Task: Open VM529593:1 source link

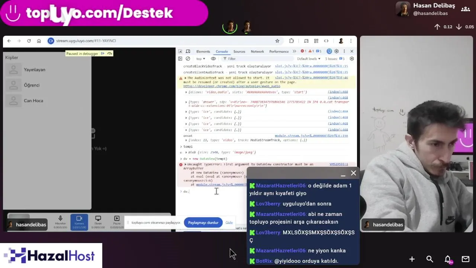Action: click(x=339, y=164)
